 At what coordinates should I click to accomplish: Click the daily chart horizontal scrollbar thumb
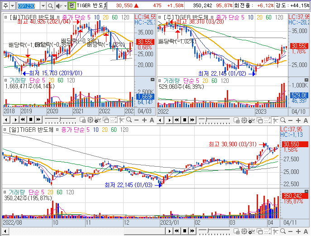pos(145,231)
